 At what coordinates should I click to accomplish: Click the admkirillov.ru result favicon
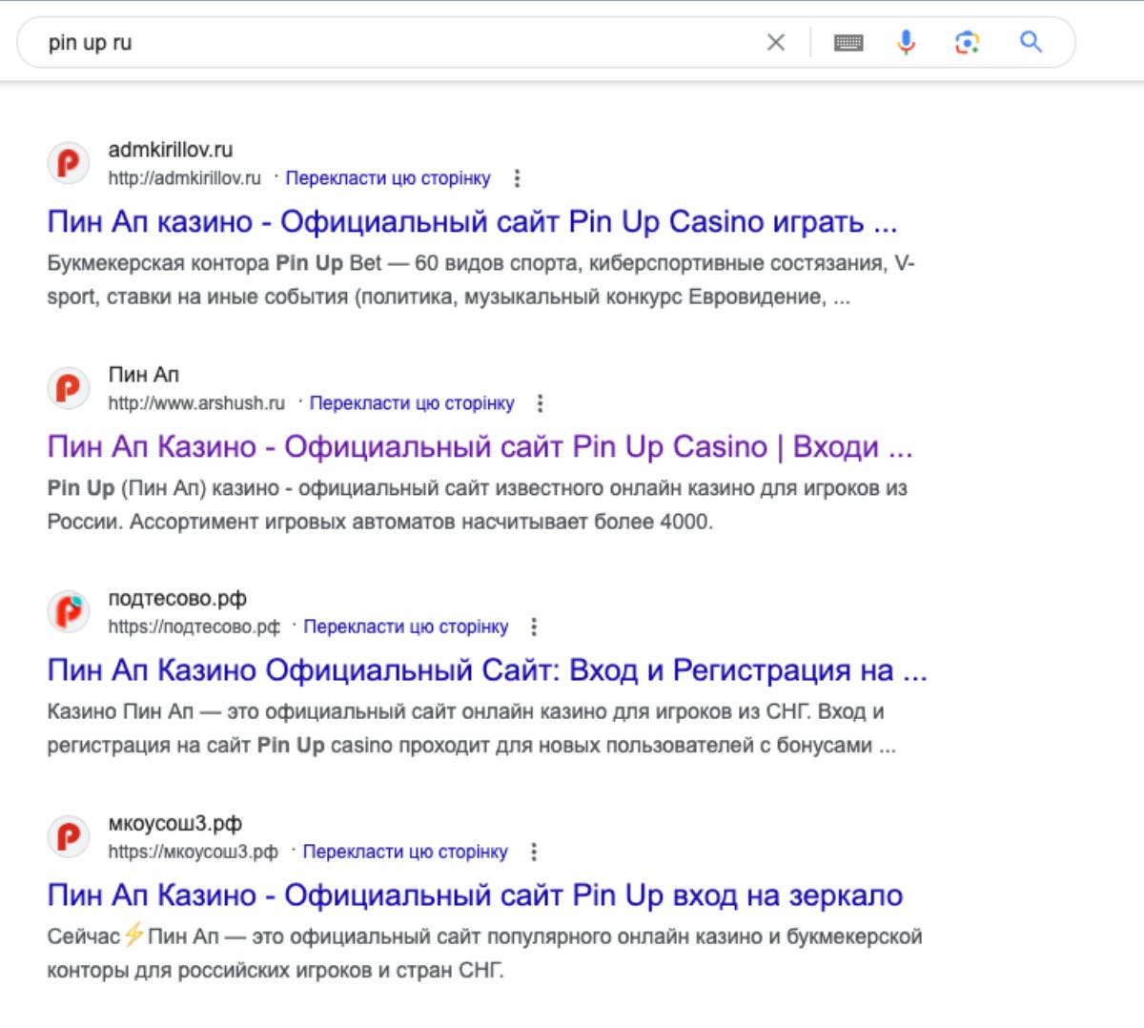pos(69,163)
